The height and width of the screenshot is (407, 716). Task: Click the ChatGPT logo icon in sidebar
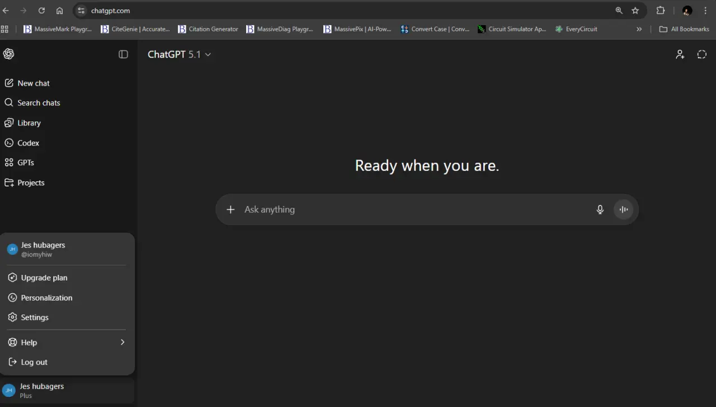[8, 54]
